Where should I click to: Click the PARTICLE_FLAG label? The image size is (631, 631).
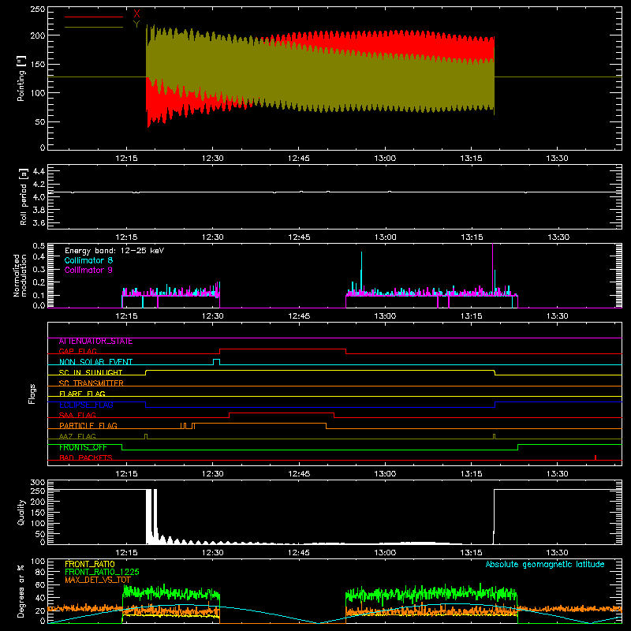(88, 426)
